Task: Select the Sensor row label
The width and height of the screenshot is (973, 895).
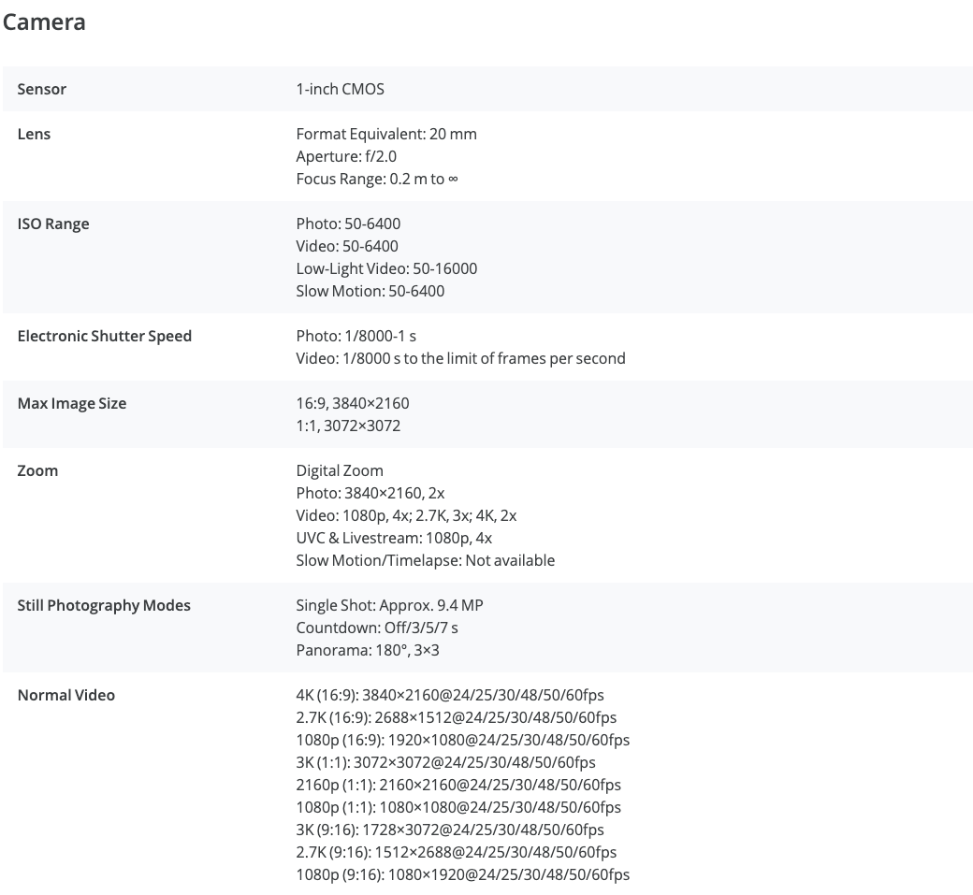Action: 41,89
